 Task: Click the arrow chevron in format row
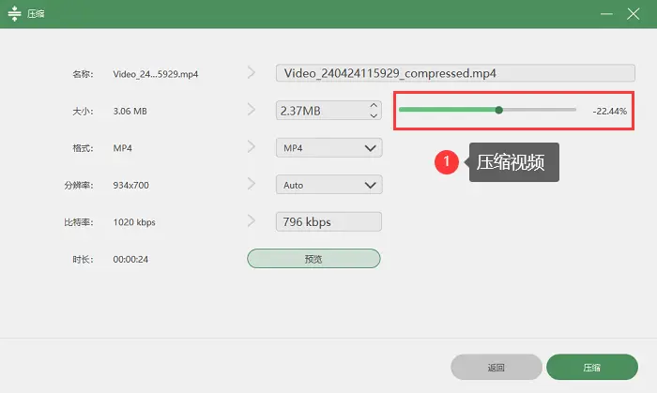coord(252,146)
